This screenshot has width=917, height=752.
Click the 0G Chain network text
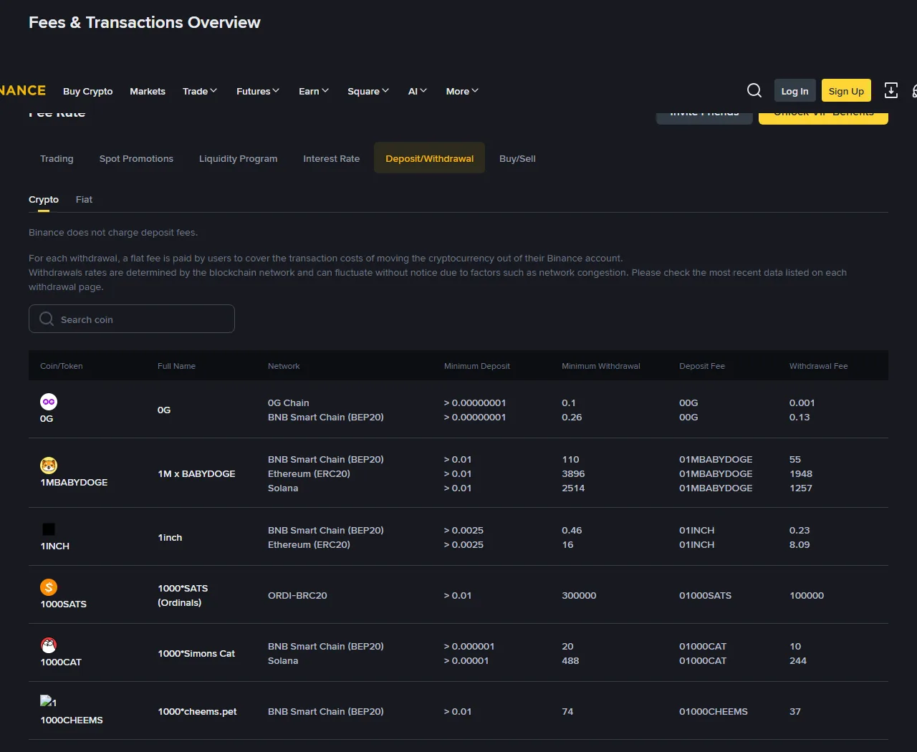click(x=289, y=402)
